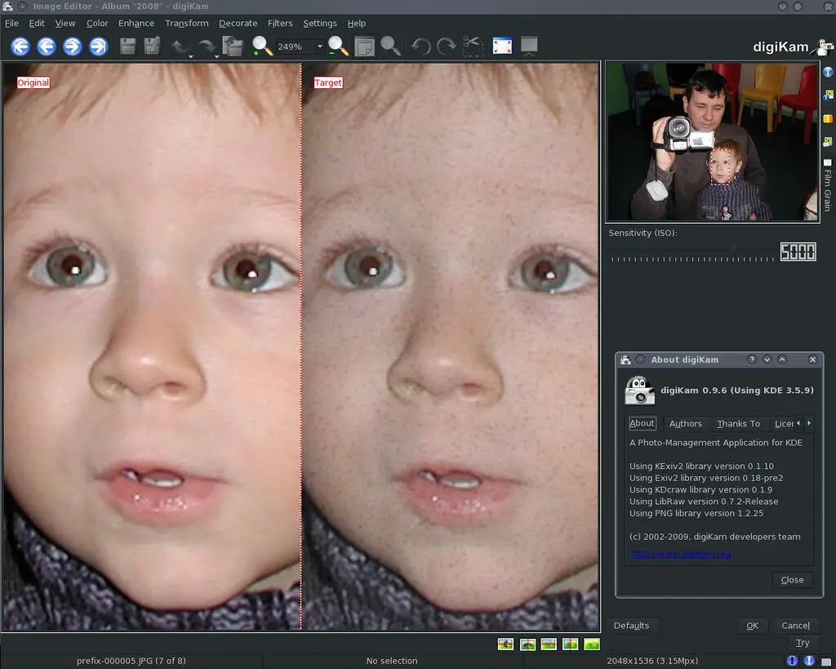This screenshot has height=669, width=836.
Task: Toggle the under-exposure indicator in status bar
Action: (x=792, y=661)
